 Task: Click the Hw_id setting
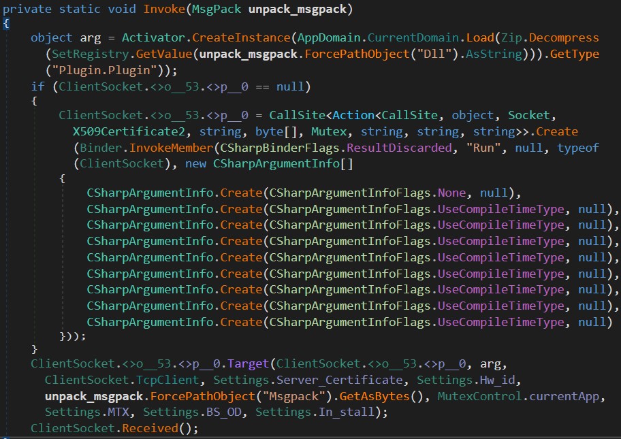[x=498, y=380]
